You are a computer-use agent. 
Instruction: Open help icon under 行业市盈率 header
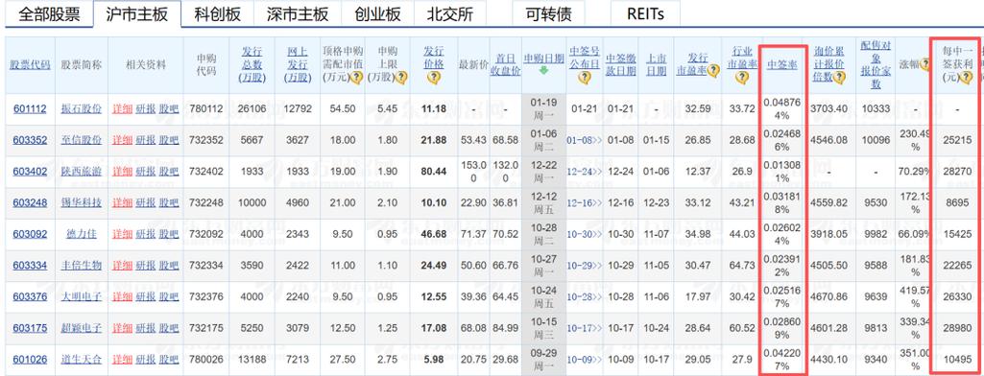tap(742, 78)
